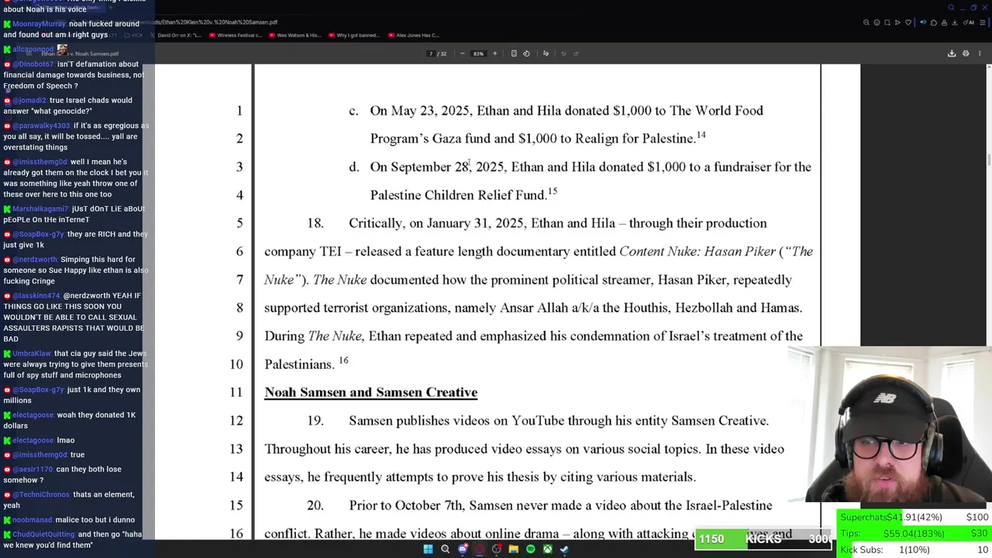The height and width of the screenshot is (558, 992).
Task: Open File Explorer from the taskbar
Action: pyautogui.click(x=513, y=549)
